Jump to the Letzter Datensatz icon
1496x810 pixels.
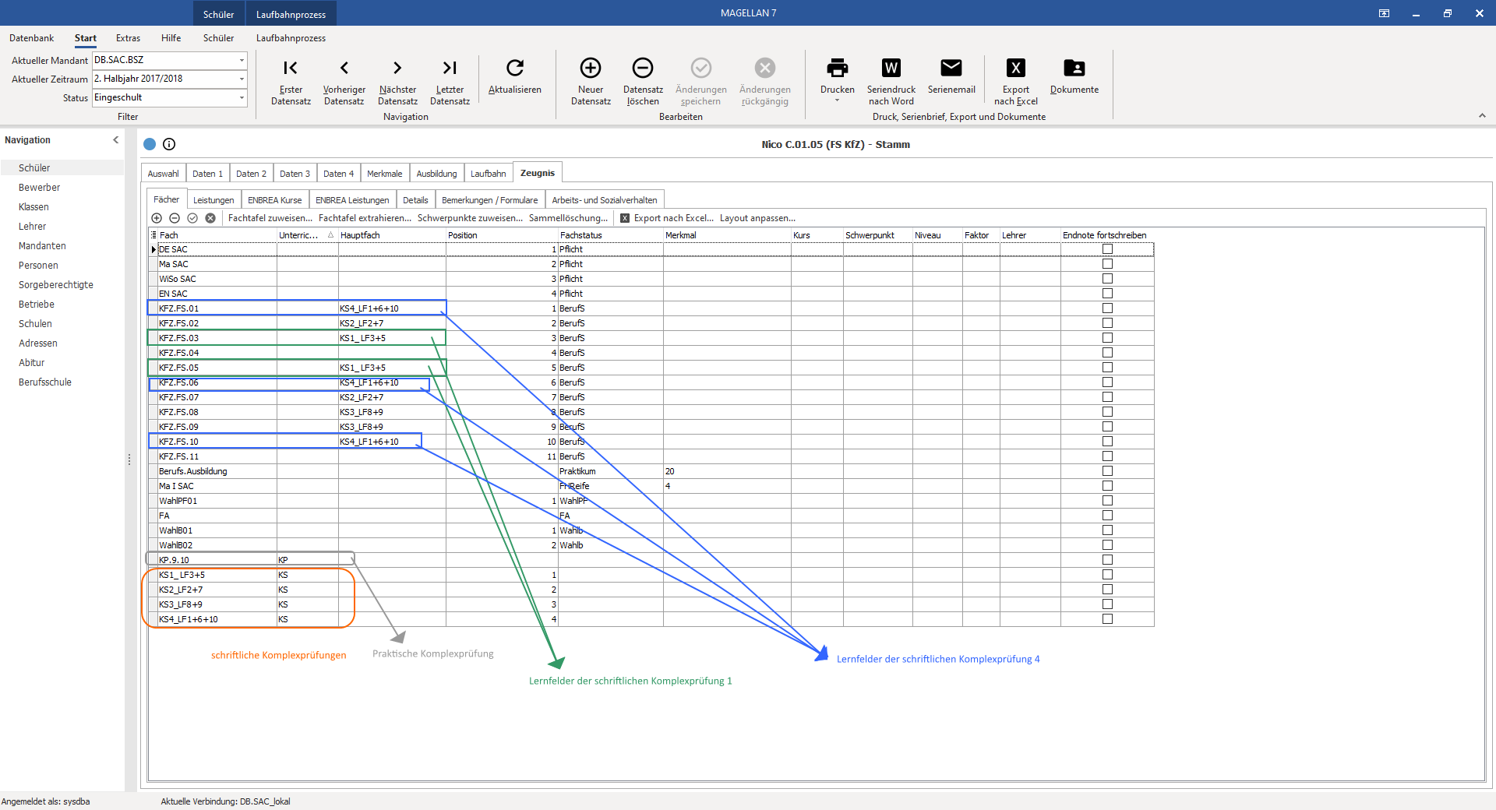pyautogui.click(x=450, y=68)
